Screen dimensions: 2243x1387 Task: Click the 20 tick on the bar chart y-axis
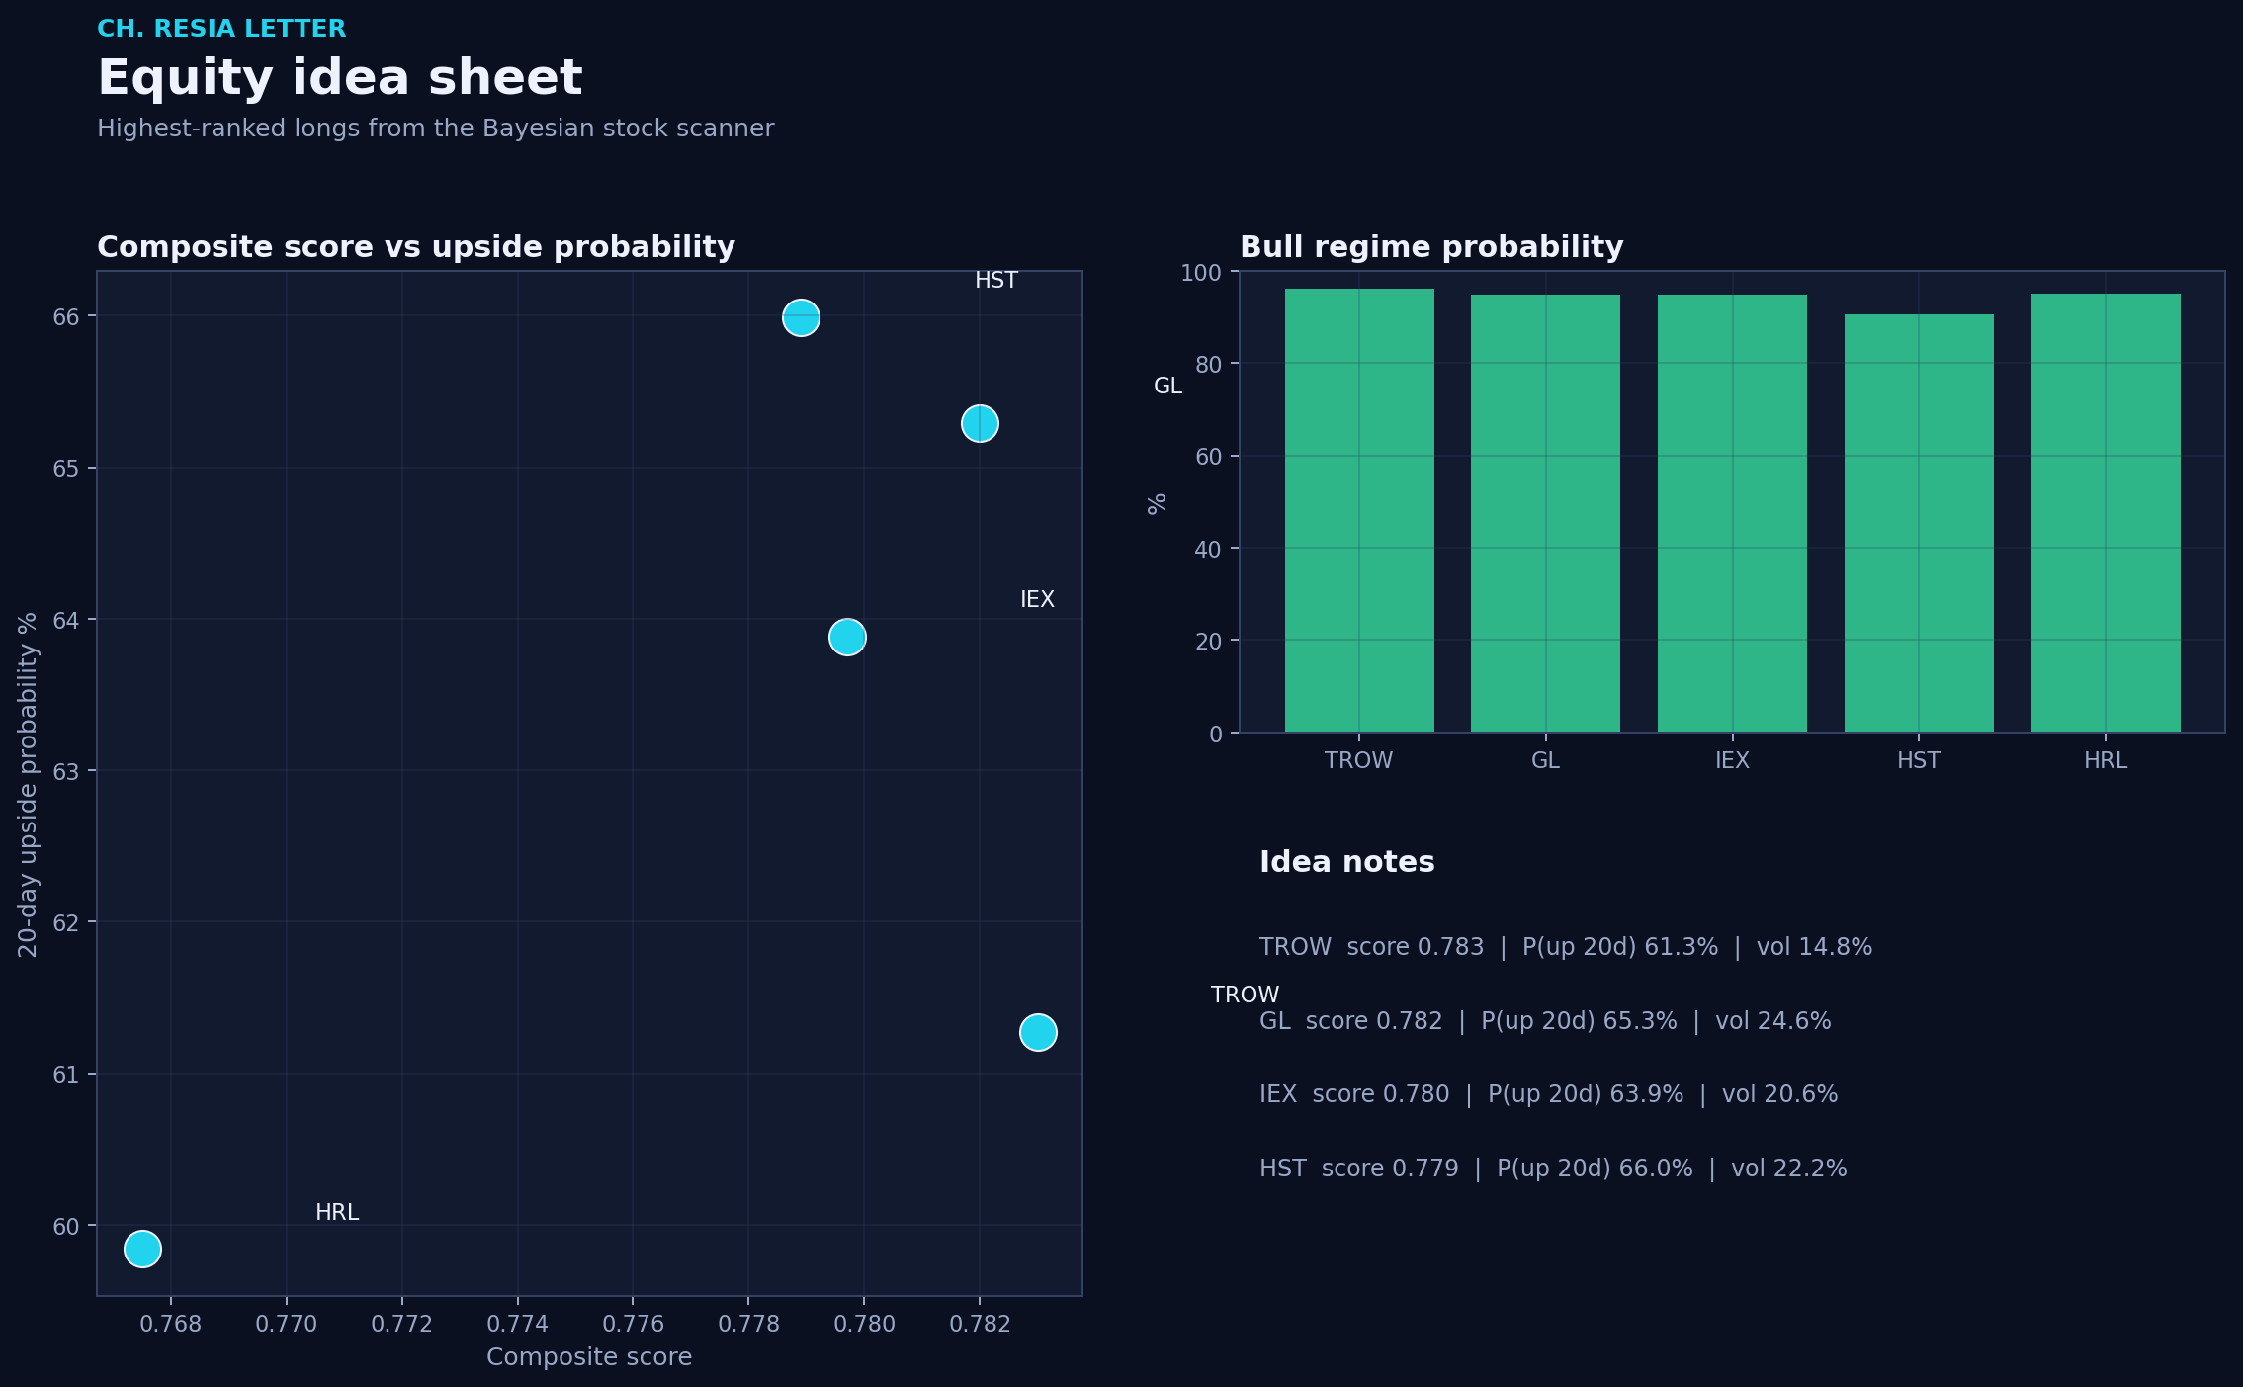(1208, 642)
